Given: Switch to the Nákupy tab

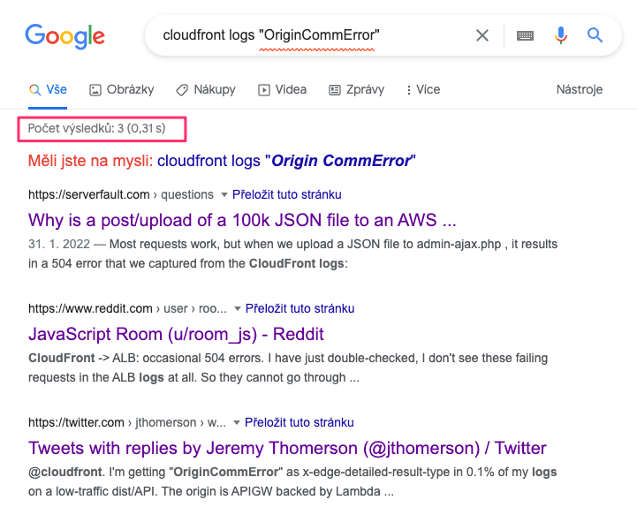Looking at the screenshot, I should [x=206, y=89].
